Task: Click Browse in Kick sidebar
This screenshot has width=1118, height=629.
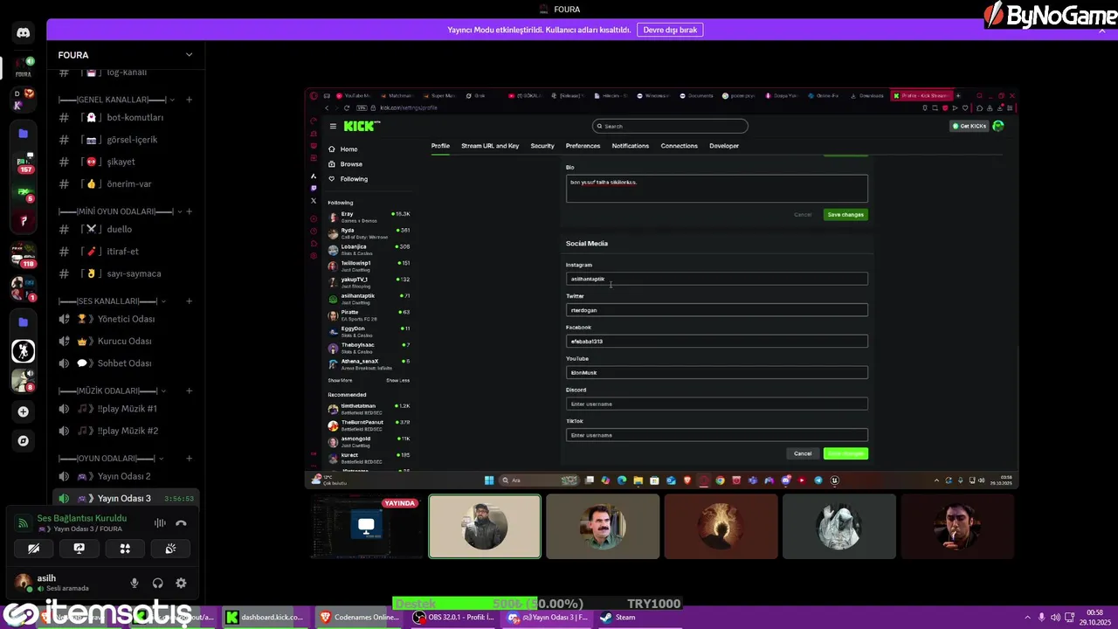Action: pos(351,164)
